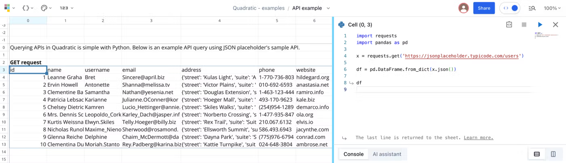Select the 'username' header cell

tap(103, 70)
